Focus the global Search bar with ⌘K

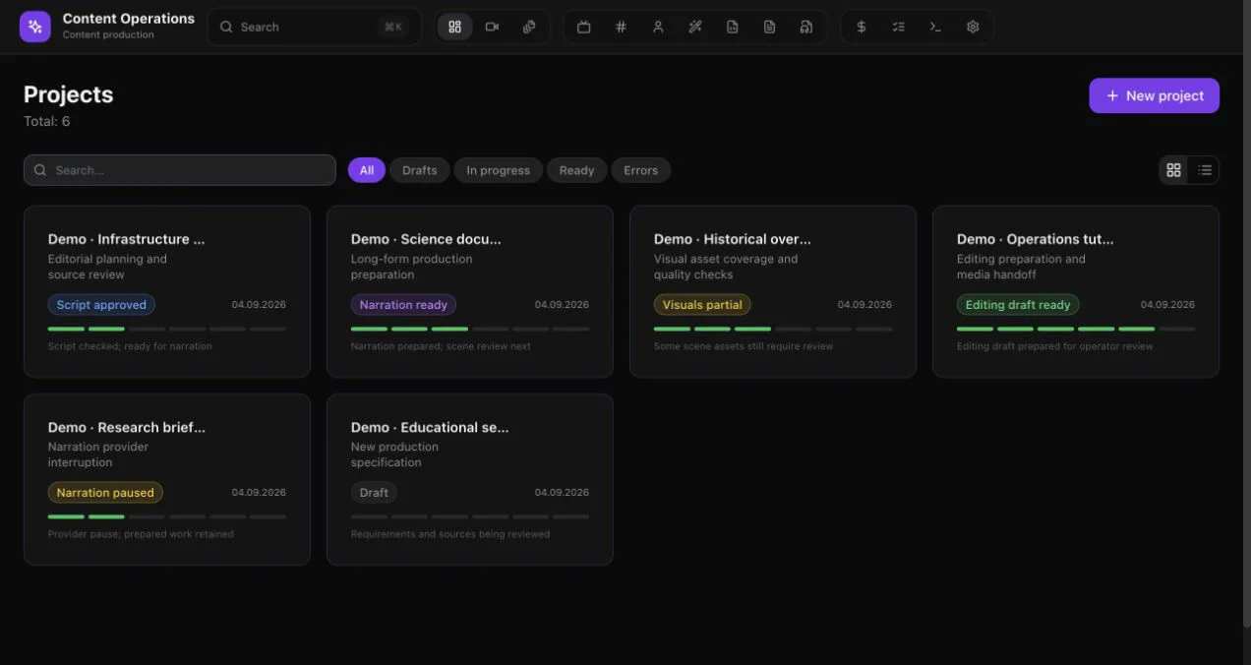click(x=314, y=27)
